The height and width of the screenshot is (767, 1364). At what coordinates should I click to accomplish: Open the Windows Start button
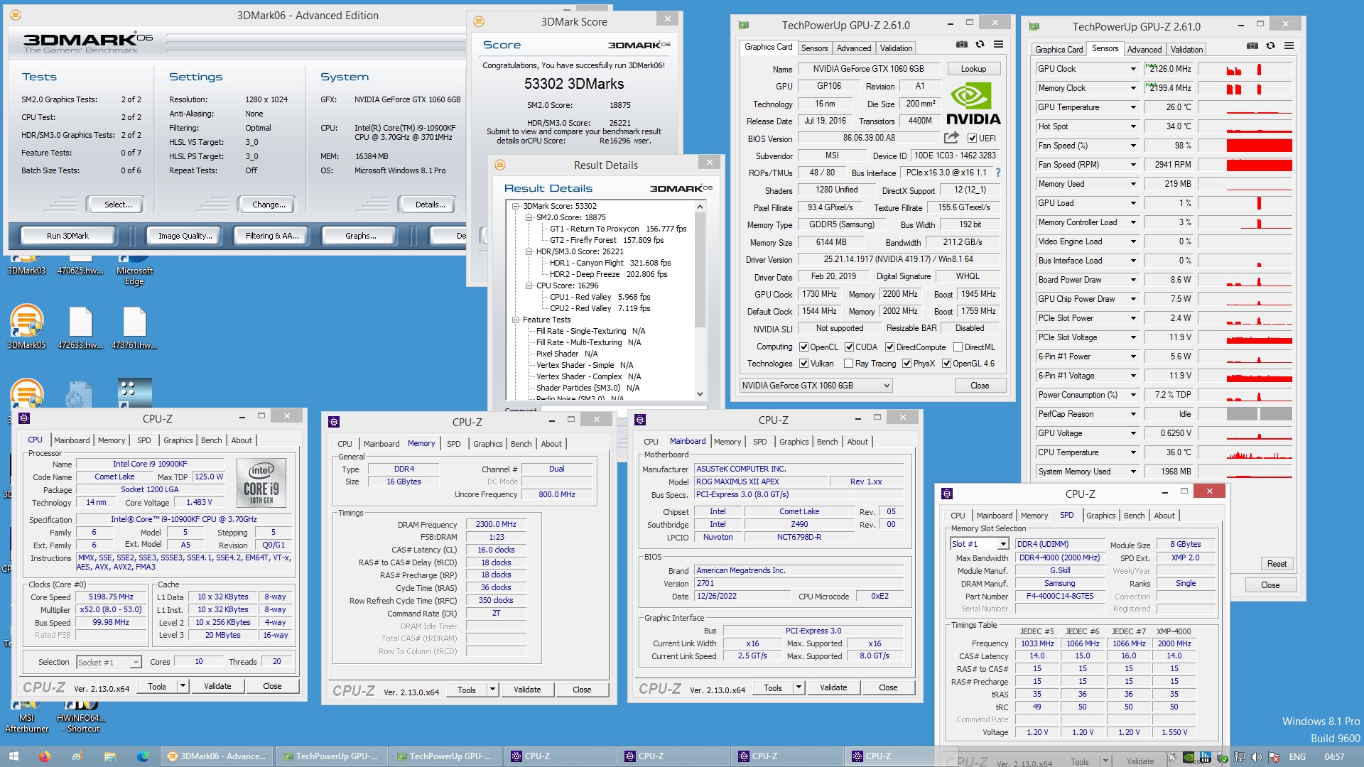(13, 756)
